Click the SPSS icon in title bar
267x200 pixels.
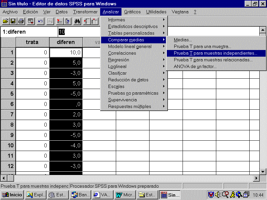[4, 4]
